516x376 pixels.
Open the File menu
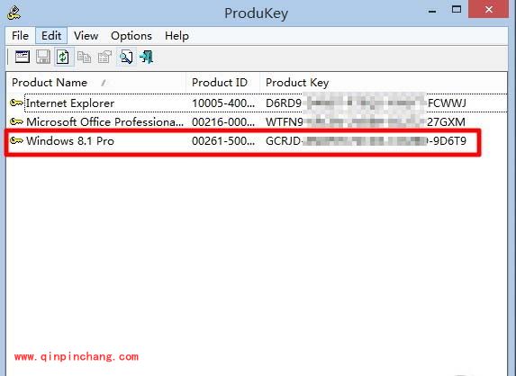click(20, 35)
